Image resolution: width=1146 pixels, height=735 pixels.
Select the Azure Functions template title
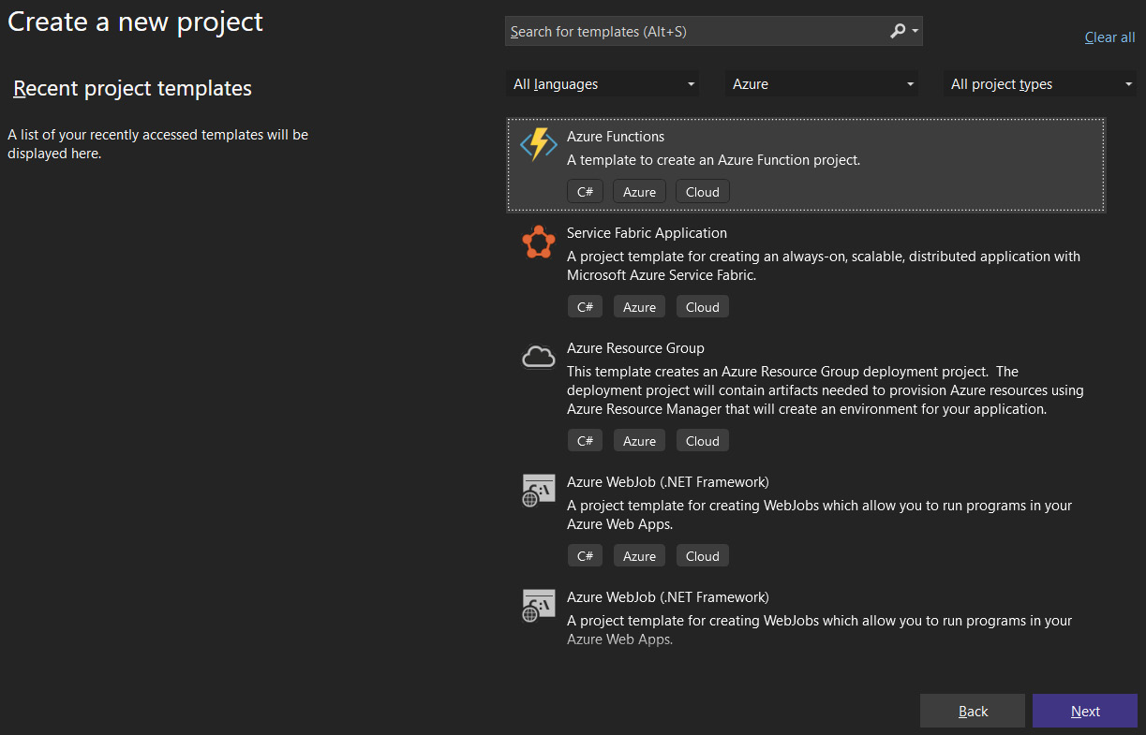pyautogui.click(x=616, y=137)
